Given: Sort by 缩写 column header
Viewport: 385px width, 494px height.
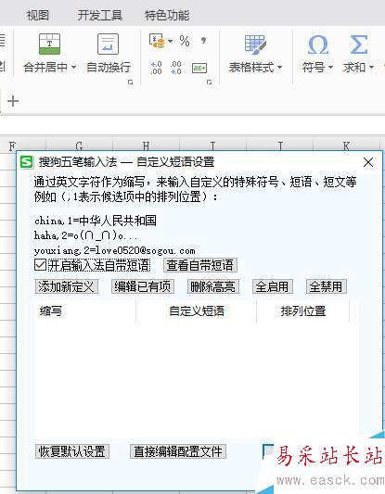Looking at the screenshot, I should coord(84,311).
